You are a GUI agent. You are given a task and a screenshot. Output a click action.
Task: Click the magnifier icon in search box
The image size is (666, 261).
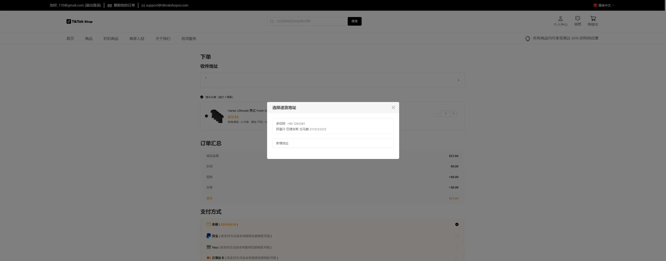(272, 21)
